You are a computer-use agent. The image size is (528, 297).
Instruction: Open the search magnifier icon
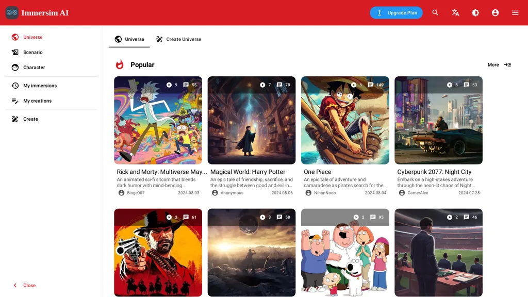(435, 13)
